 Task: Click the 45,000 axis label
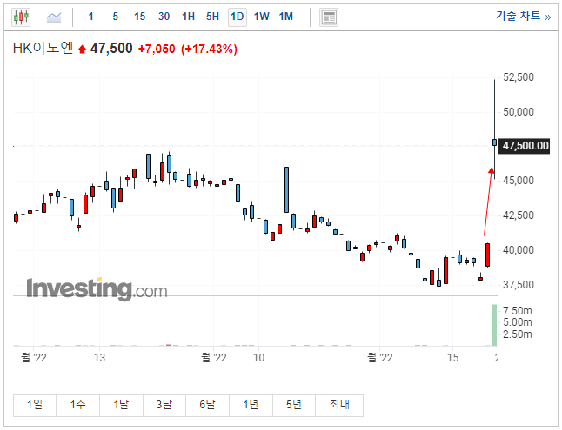519,181
